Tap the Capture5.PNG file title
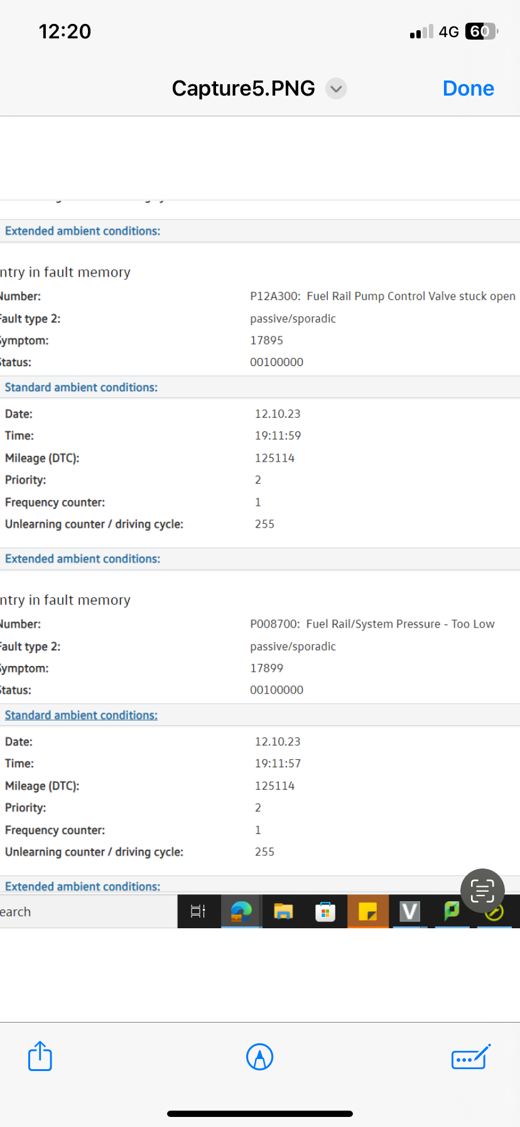Screen dimensions: 520x1127 [x=243, y=89]
